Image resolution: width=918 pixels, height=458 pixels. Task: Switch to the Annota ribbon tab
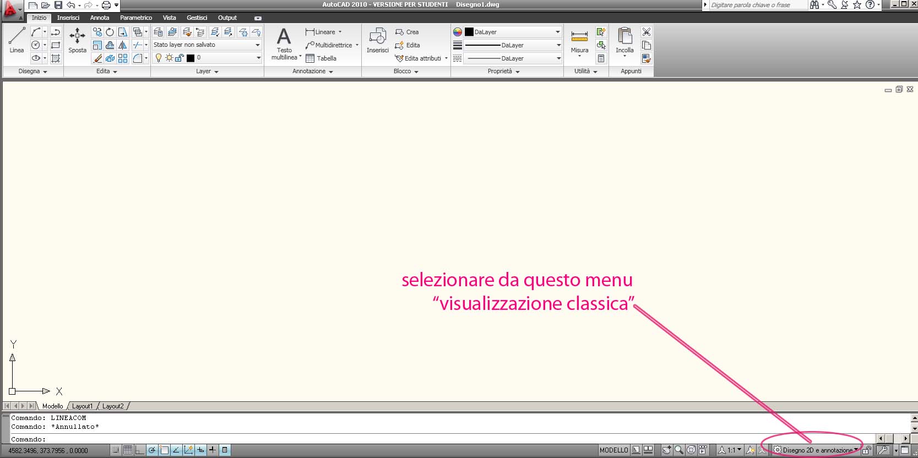100,18
